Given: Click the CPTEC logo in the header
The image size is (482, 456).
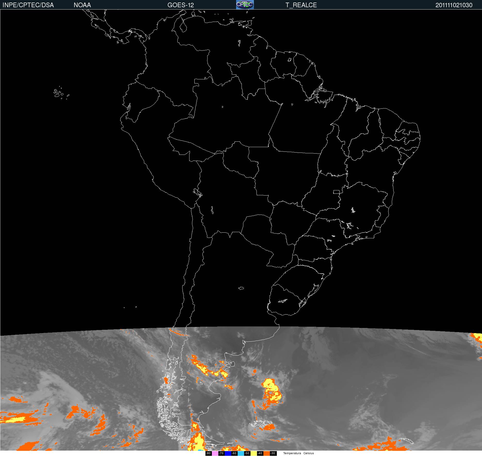Looking at the screenshot, I should (x=245, y=5).
